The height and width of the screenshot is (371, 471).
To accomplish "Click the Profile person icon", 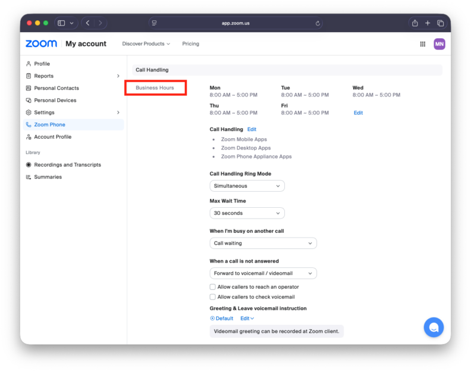I will tap(29, 64).
